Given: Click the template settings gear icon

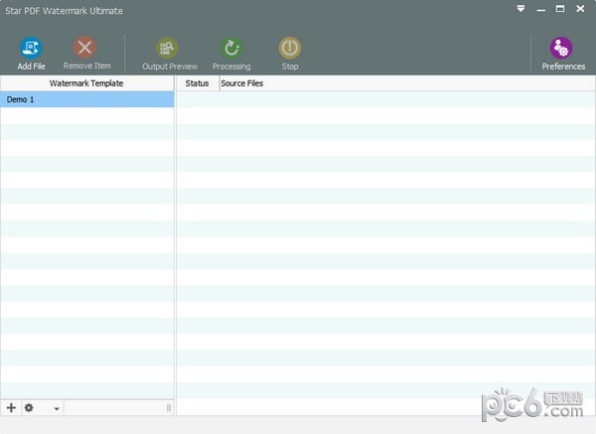Looking at the screenshot, I should click(x=29, y=408).
